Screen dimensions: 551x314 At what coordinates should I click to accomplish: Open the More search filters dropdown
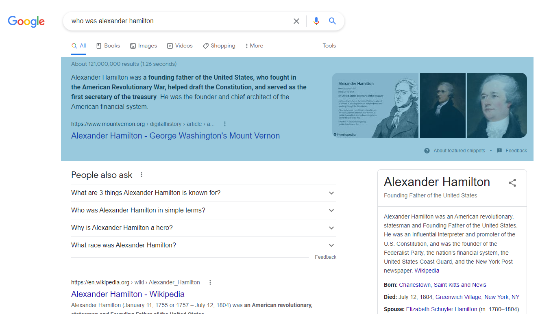point(254,46)
